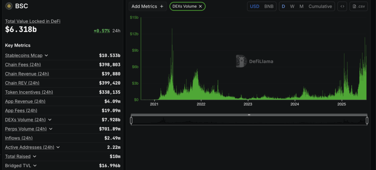Image resolution: width=376 pixels, height=170 pixels.
Task: Expand the Total Raised row
Action: coord(35,156)
